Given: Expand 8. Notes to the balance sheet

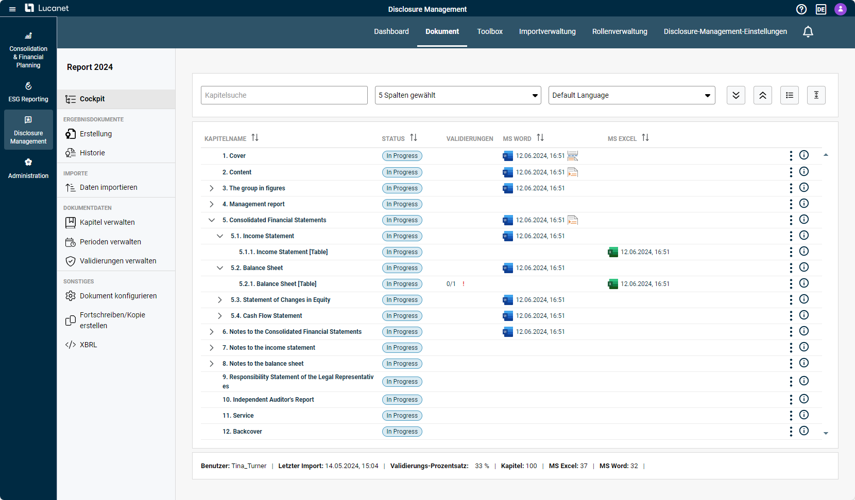Looking at the screenshot, I should click(x=212, y=364).
